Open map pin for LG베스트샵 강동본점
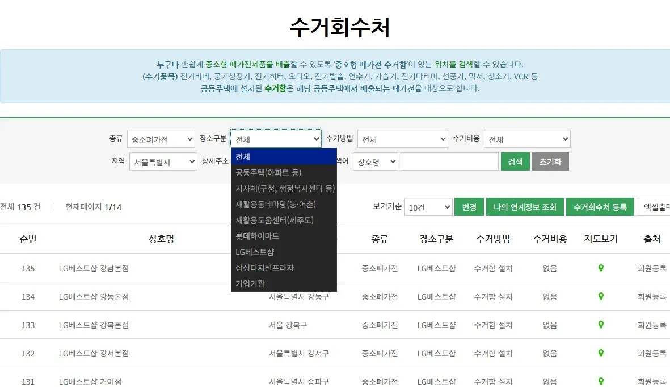Image resolution: width=670 pixels, height=387 pixels. pos(601,296)
